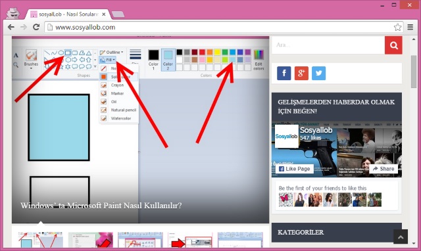This screenshot has width=421, height=251.
Task: Click friend avatar of woman in light blue jacket
Action: point(330,200)
